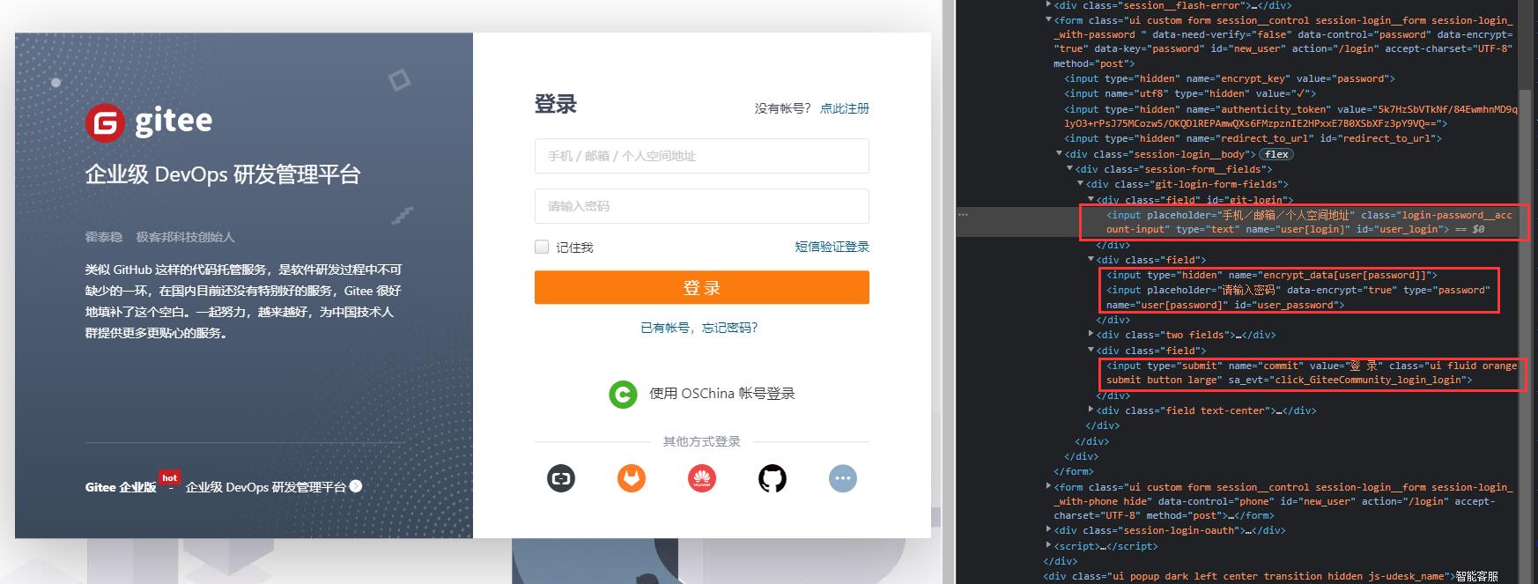
Task: Sign in with the Huawei icon
Action: (701, 478)
